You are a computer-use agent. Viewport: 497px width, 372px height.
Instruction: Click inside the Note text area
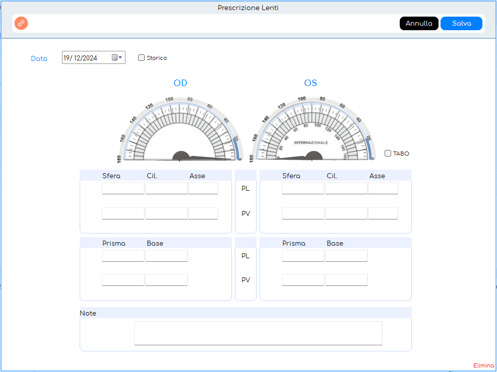258,333
